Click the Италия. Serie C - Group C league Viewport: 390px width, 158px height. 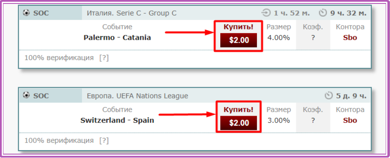[132, 13]
